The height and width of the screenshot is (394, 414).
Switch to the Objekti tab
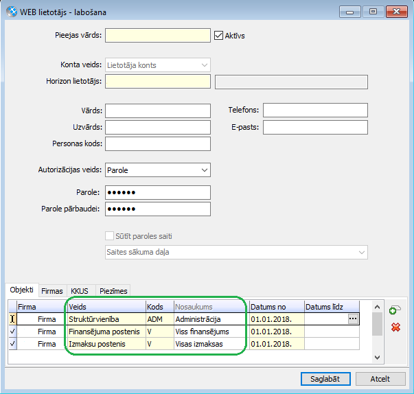[22, 290]
